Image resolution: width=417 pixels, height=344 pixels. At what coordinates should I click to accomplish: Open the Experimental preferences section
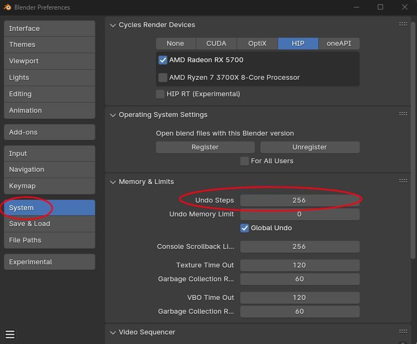[x=49, y=262]
